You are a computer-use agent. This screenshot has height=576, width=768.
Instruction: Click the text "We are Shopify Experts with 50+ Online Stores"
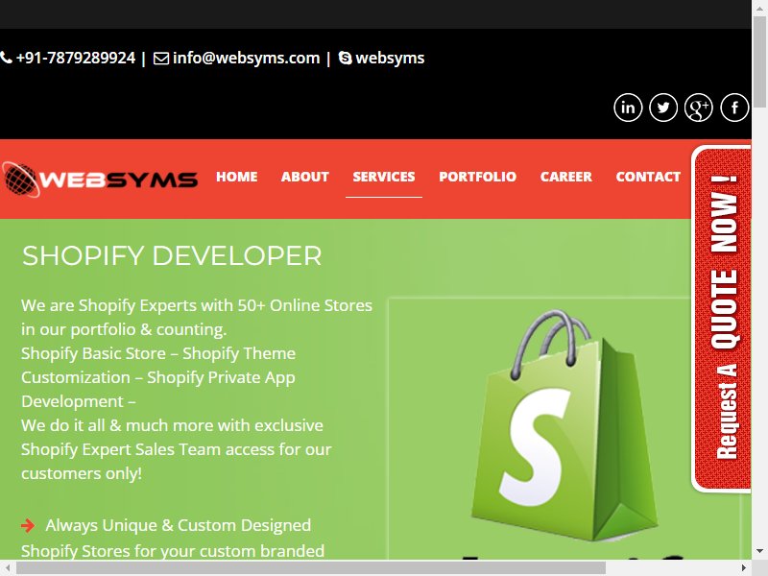[x=197, y=305]
